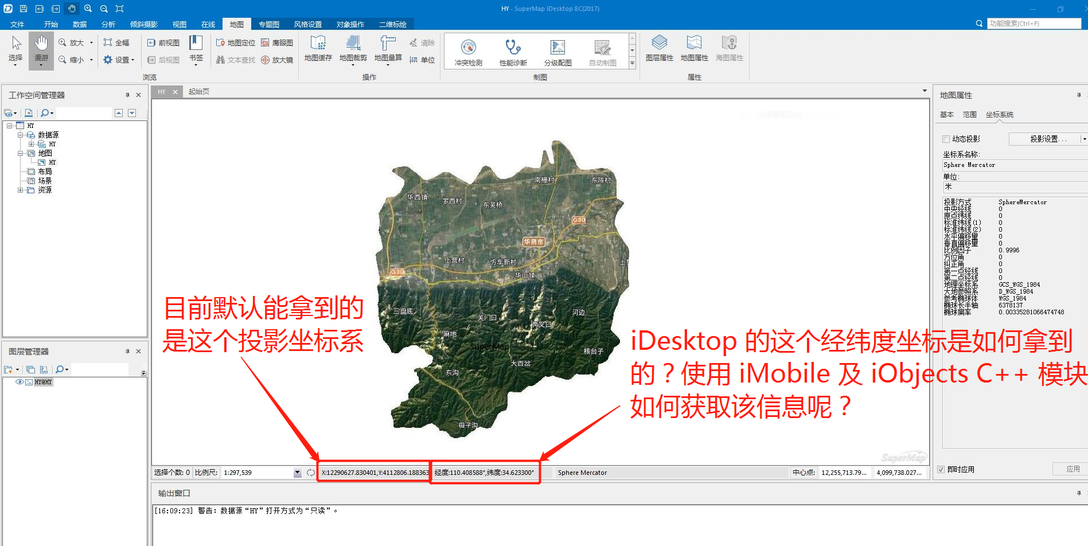The width and height of the screenshot is (1088, 546).
Task: Collapse the 数据源 tree node
Action: point(21,135)
